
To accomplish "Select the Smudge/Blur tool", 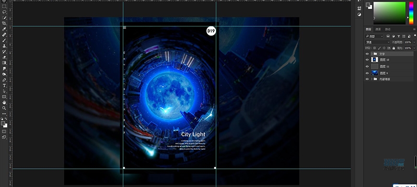I will pyautogui.click(x=4, y=69).
